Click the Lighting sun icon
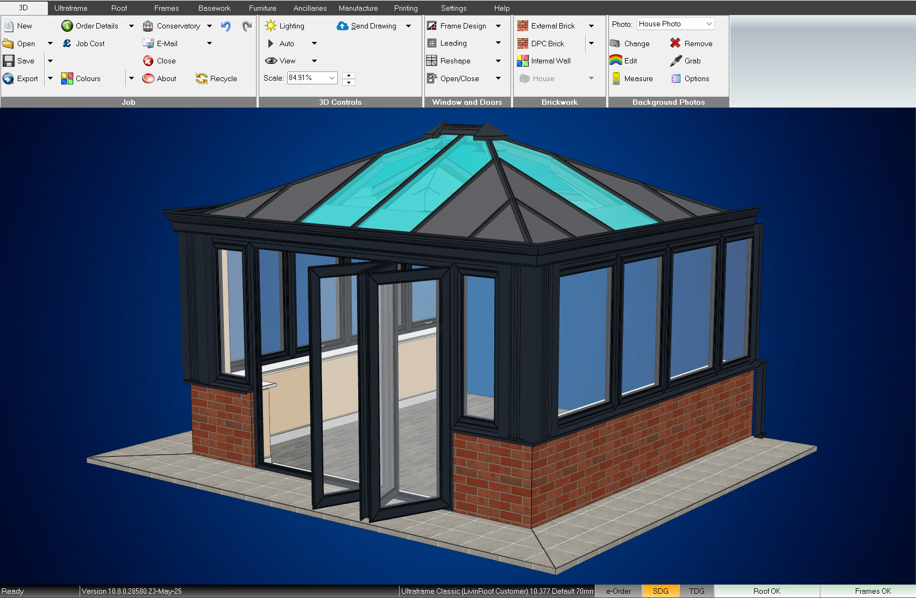916x598 pixels. (x=271, y=26)
